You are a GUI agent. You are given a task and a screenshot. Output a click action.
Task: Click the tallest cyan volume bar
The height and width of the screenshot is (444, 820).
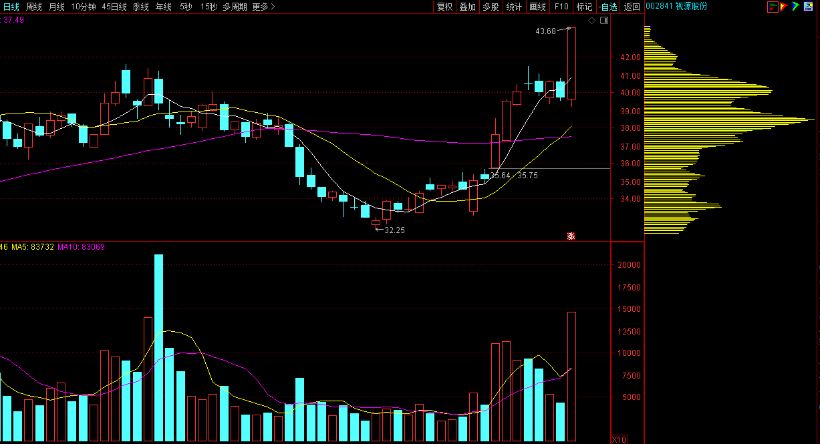coord(158,348)
